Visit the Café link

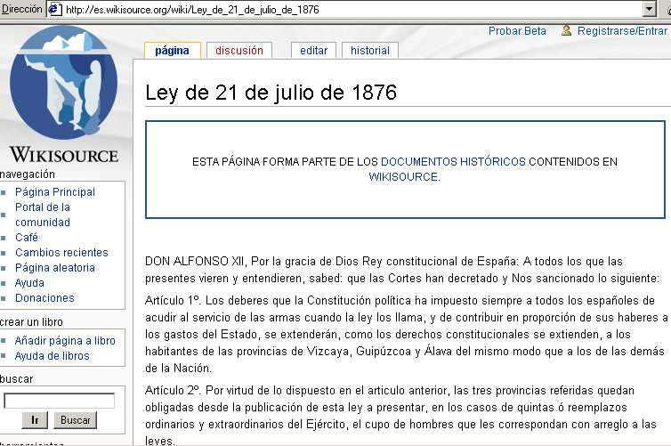point(27,237)
